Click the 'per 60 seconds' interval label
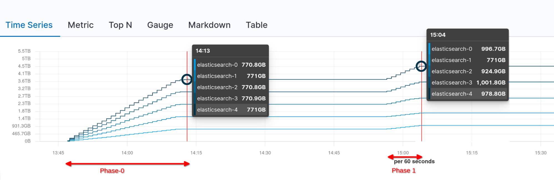The height and width of the screenshot is (180, 554). (x=414, y=161)
